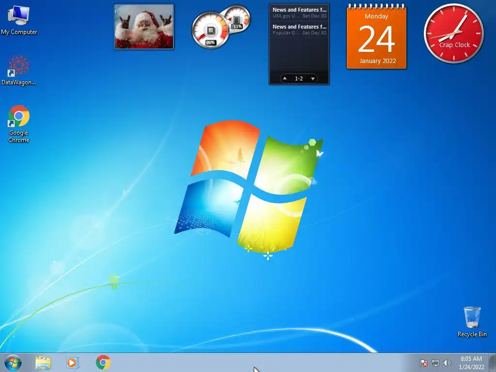This screenshot has width=496, height=372.
Task: Launch Windows Media Player from the taskbar
Action: (73, 363)
